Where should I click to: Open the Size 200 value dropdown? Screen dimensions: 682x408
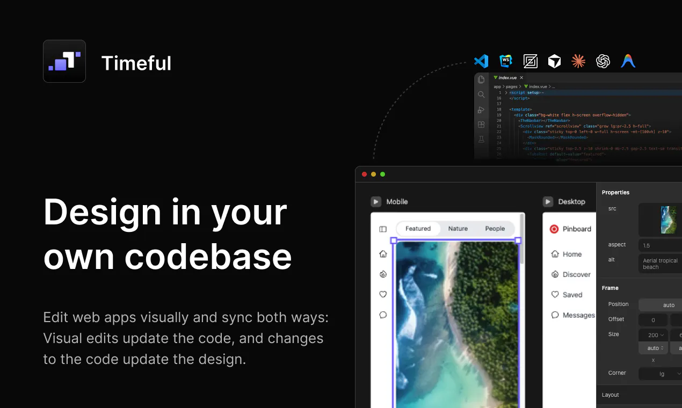coord(653,335)
